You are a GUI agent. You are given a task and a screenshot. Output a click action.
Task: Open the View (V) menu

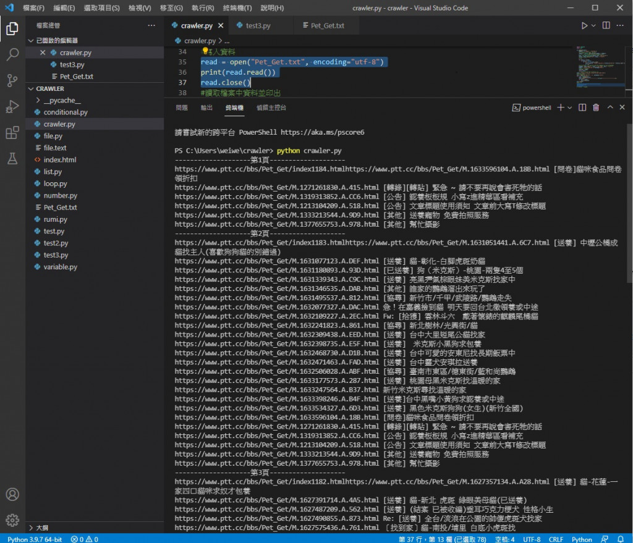coord(140,7)
